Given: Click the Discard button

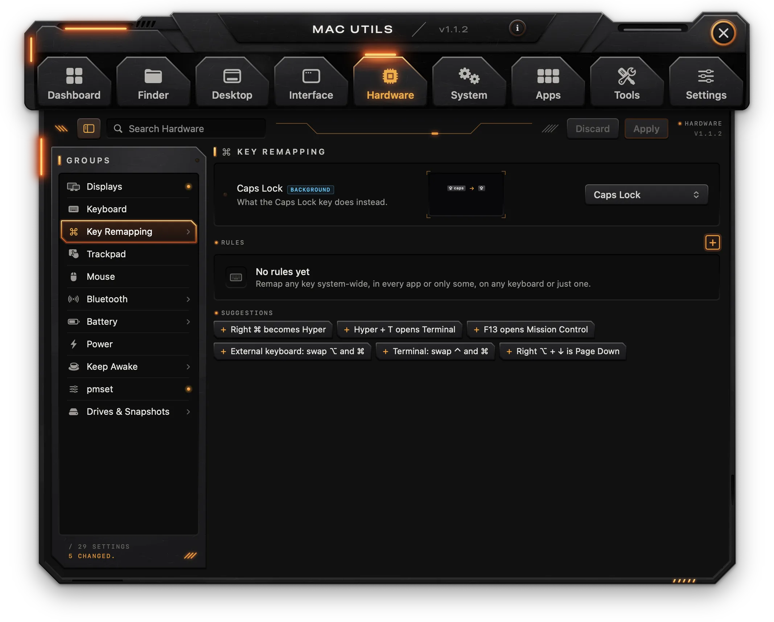Looking at the screenshot, I should point(592,128).
